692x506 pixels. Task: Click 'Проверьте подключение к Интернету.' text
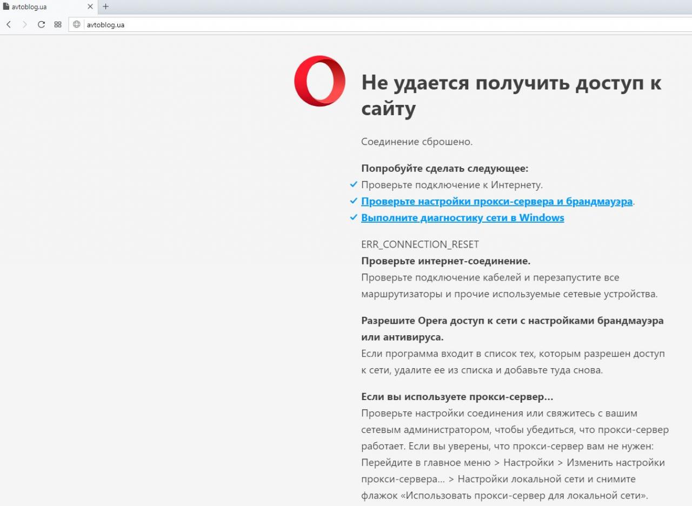coord(452,185)
